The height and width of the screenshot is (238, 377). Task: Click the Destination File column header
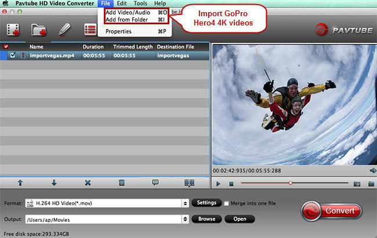tap(176, 47)
